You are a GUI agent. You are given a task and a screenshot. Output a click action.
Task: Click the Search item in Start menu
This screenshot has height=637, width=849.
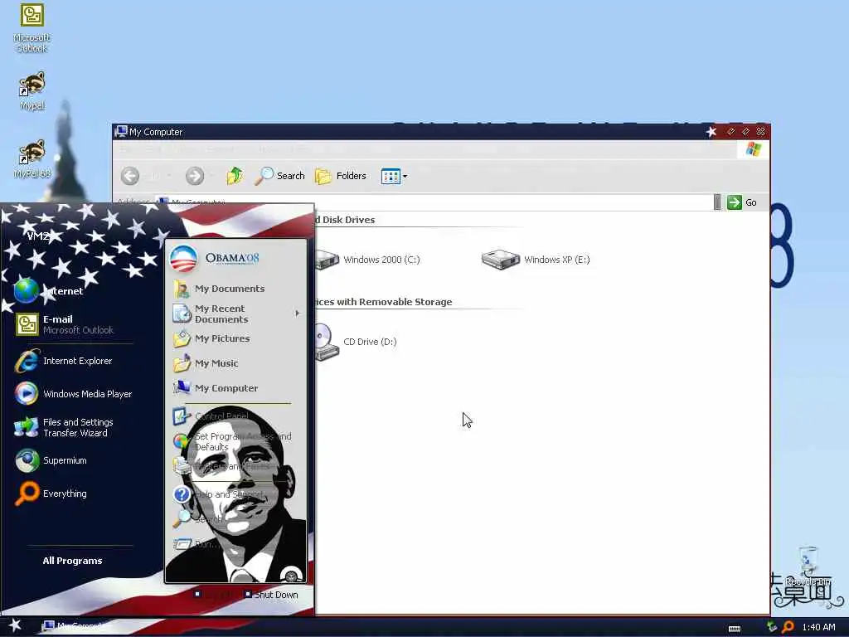[x=197, y=518]
